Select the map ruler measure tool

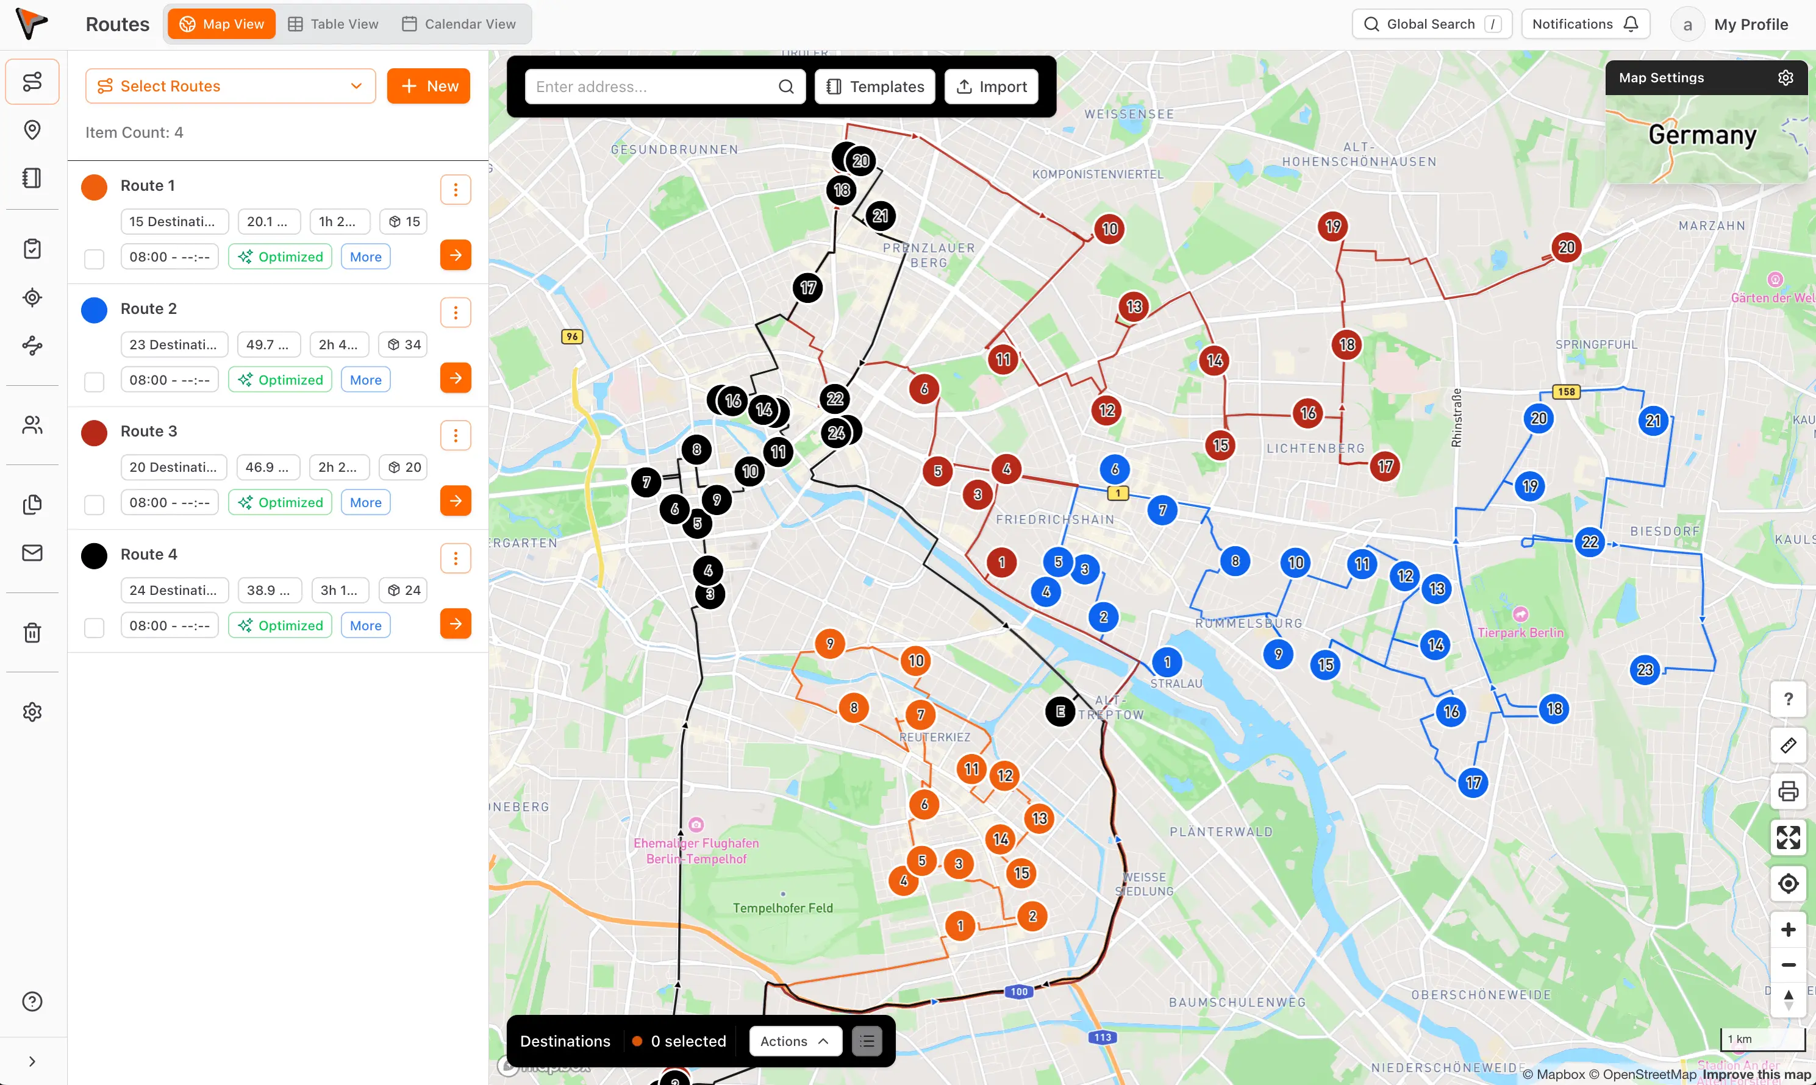1788,745
